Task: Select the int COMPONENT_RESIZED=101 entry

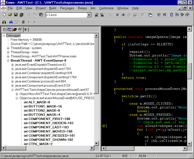Action: tap(49, 136)
